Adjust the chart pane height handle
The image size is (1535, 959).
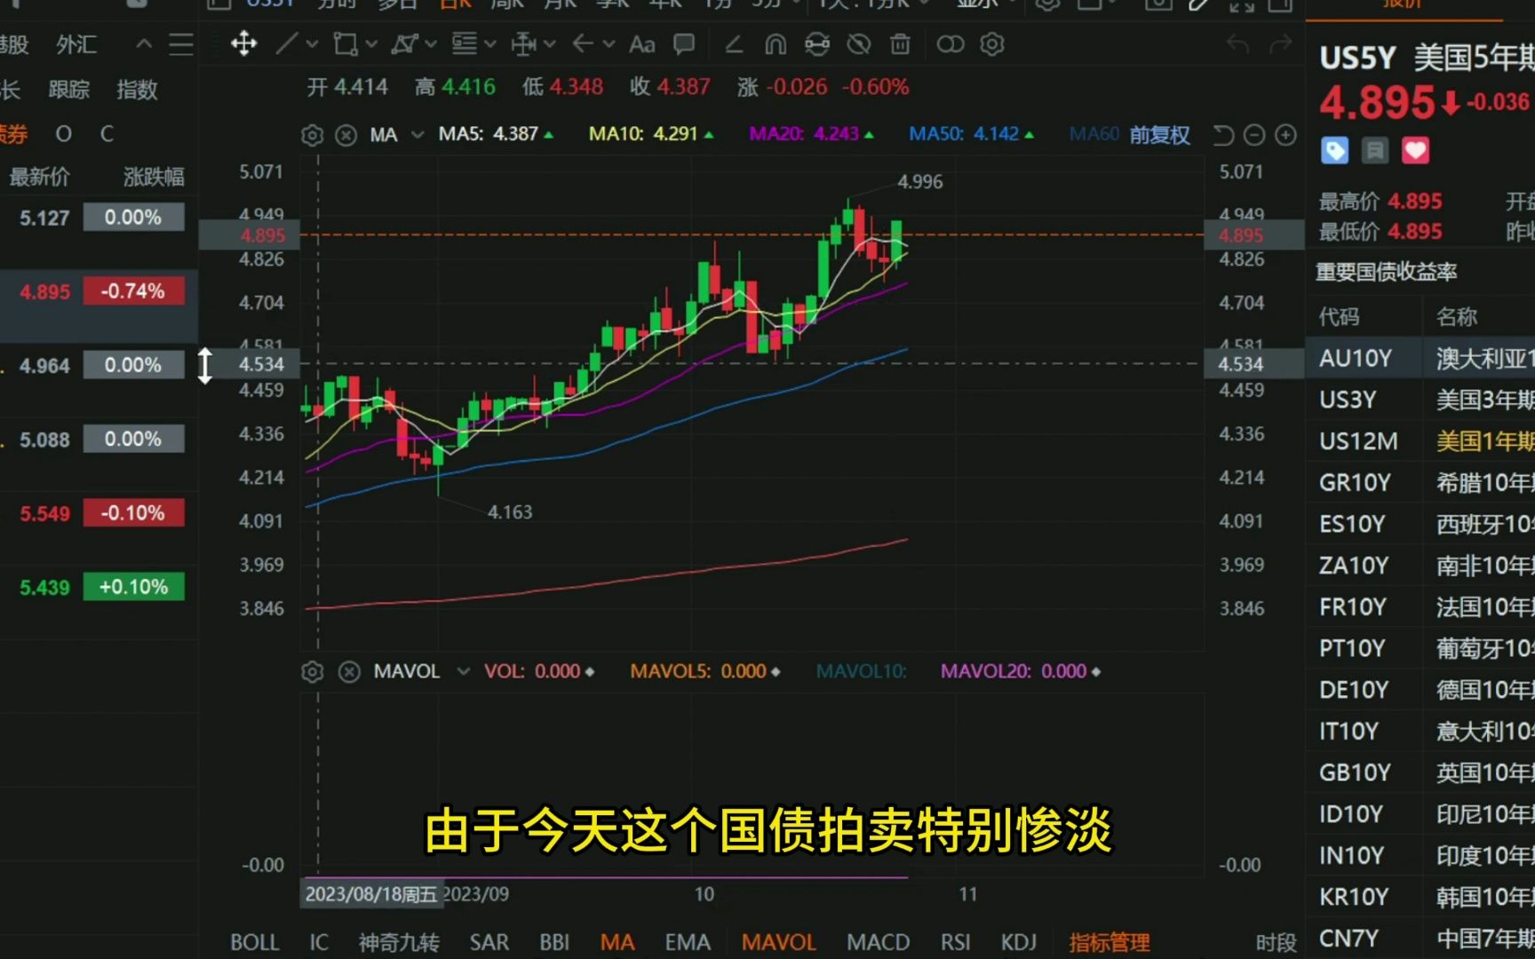click(x=205, y=366)
